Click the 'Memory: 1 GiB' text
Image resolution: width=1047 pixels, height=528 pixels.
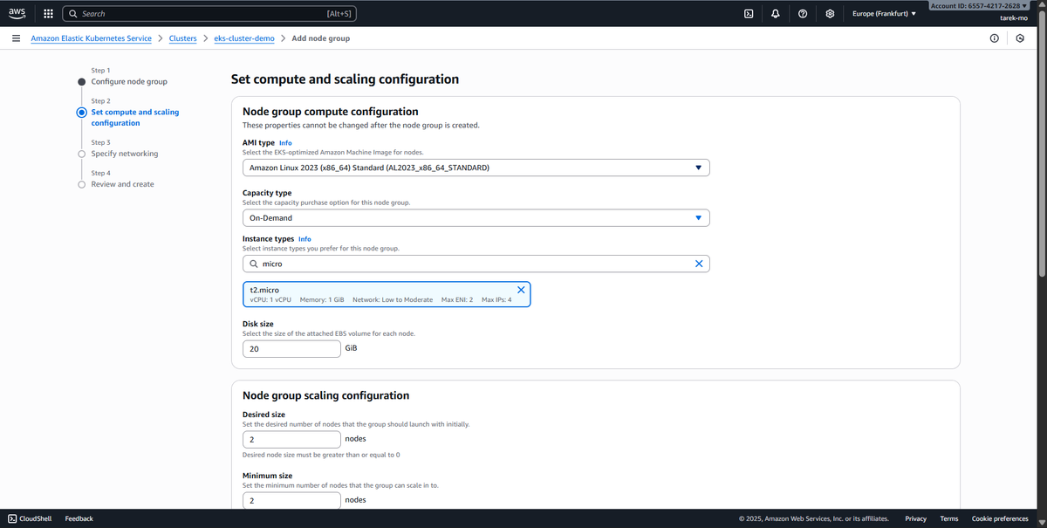tap(322, 299)
